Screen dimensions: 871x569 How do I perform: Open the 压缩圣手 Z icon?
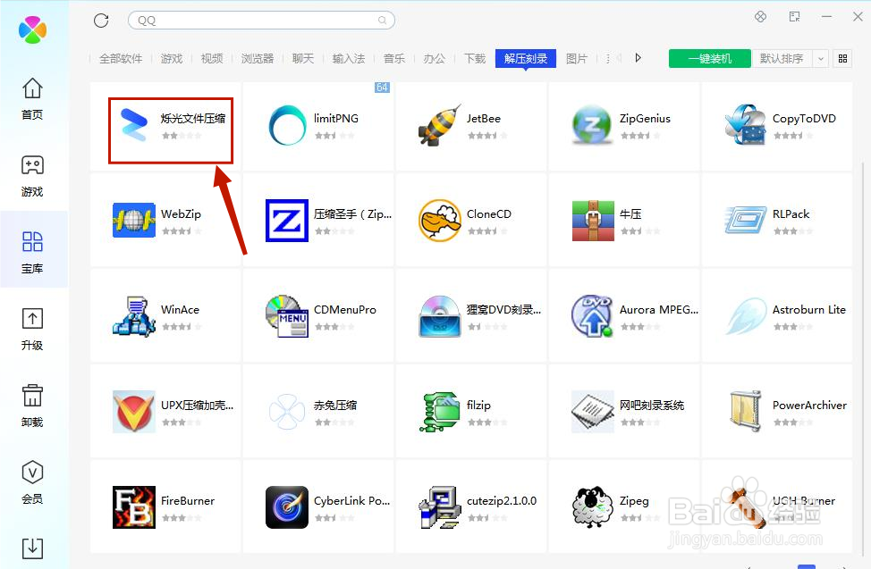point(287,221)
